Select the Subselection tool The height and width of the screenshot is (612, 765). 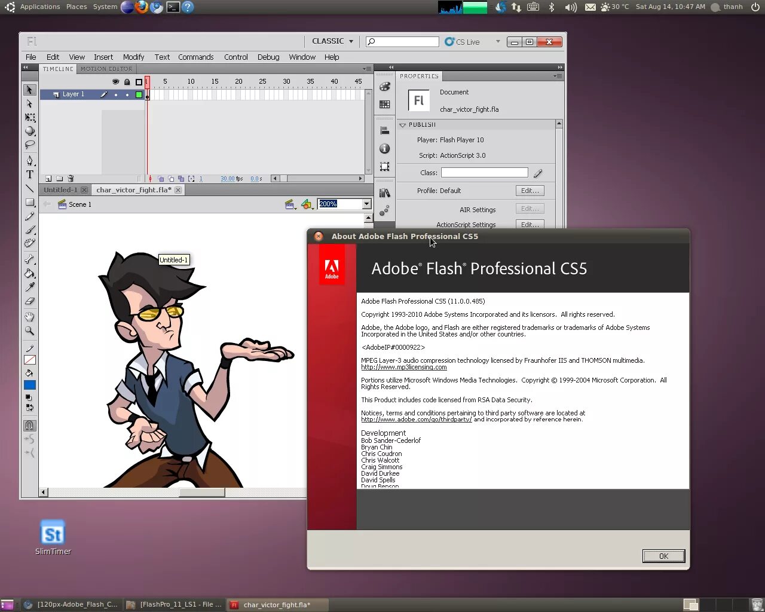tap(29, 103)
